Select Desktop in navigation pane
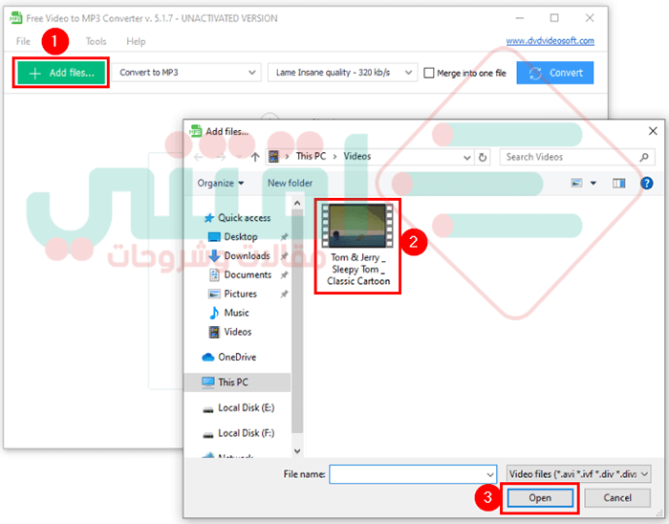Viewport: 669px width, 524px height. [232, 237]
